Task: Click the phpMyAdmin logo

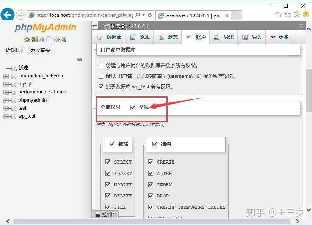Action: 45,27
